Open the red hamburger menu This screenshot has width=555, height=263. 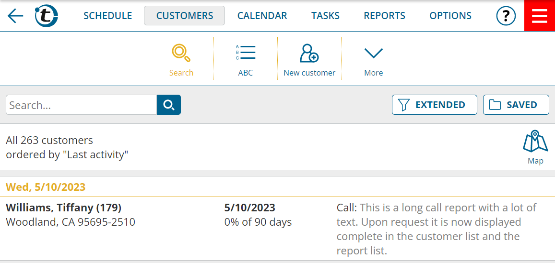pyautogui.click(x=540, y=15)
